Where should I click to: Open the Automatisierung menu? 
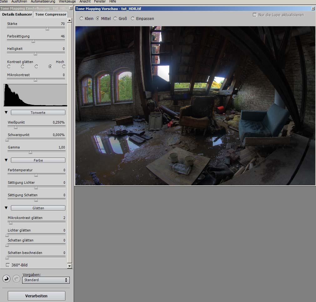point(43,2)
